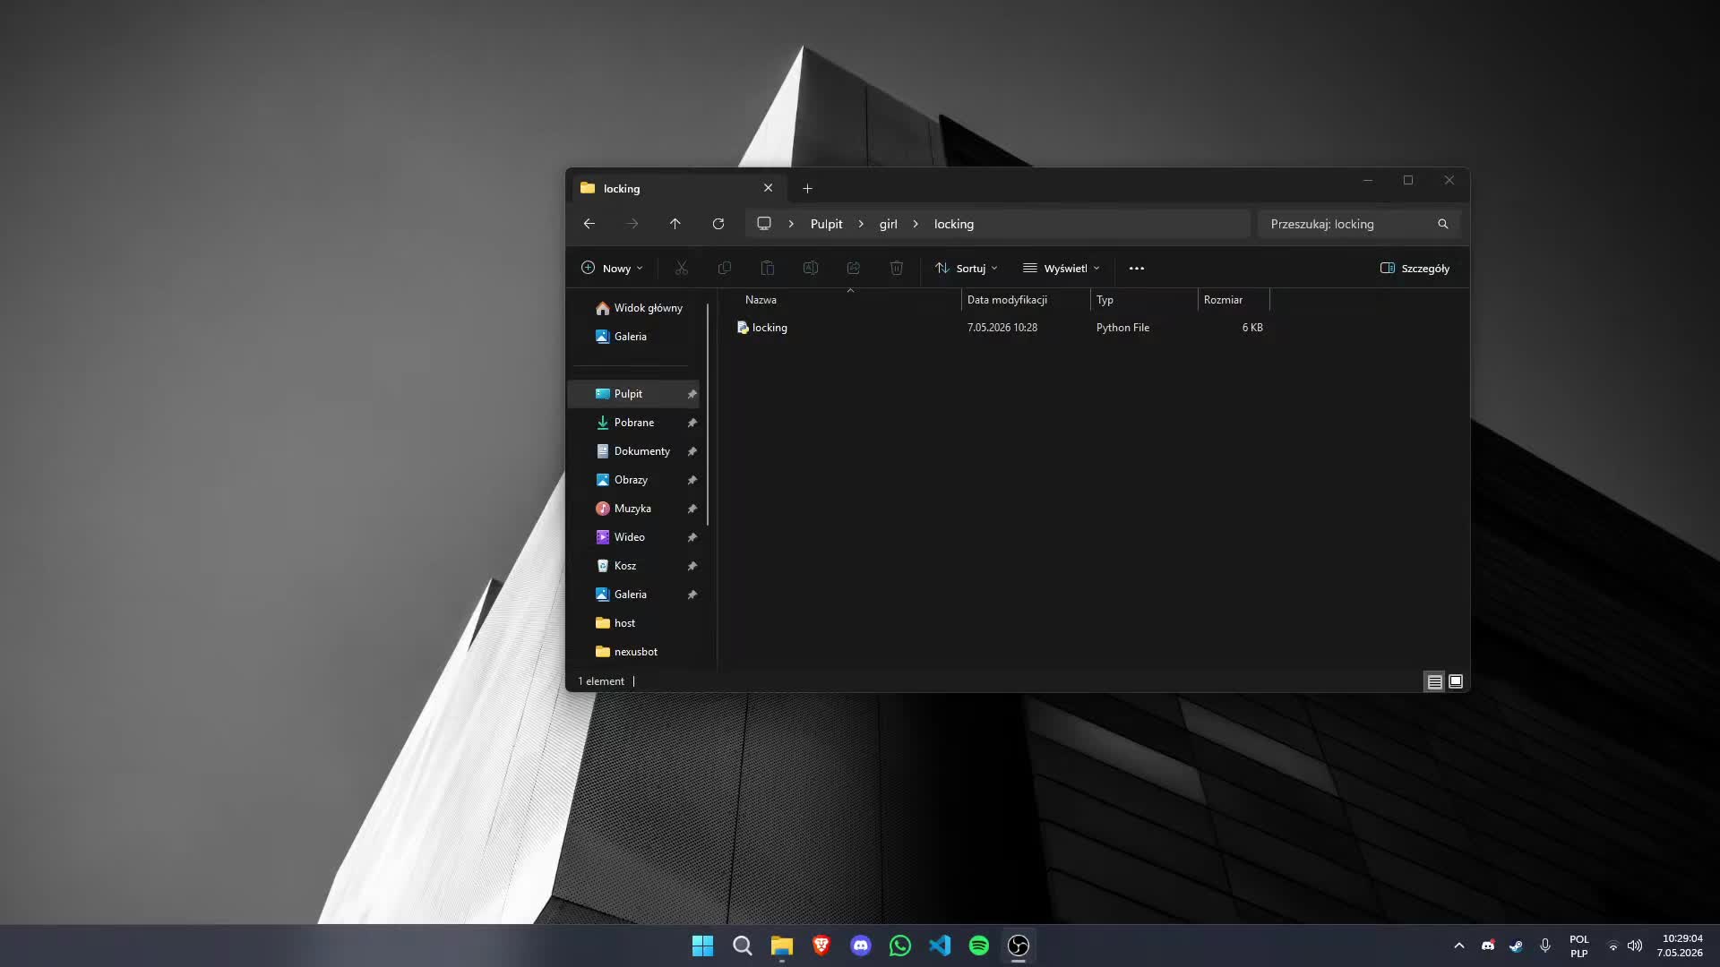This screenshot has height=967, width=1720.
Task: Expand chevron after girl in breadcrumb
Action: 916,224
